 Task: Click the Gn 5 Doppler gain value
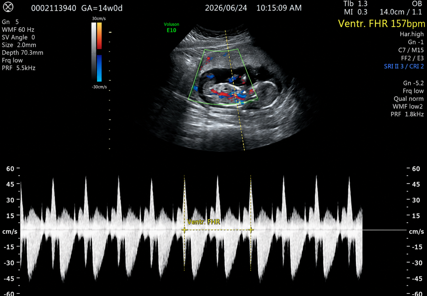click(x=10, y=22)
